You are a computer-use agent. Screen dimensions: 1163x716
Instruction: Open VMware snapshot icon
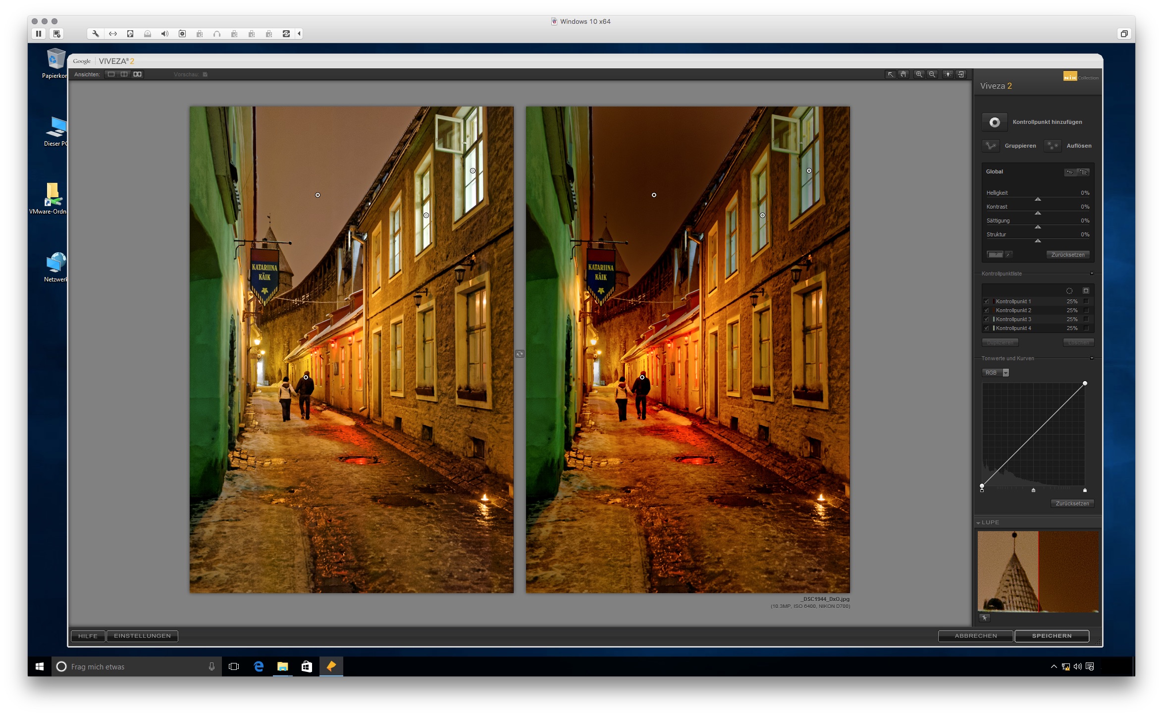point(56,34)
